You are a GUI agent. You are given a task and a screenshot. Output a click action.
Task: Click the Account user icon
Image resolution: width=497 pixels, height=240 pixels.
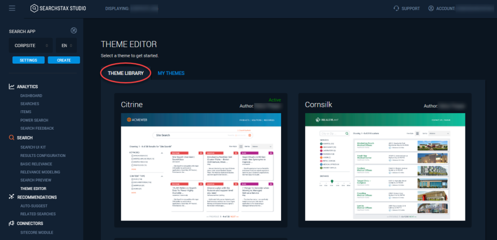click(431, 8)
